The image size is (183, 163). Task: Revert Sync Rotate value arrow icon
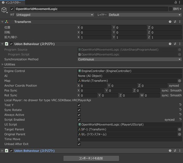coord(180,109)
